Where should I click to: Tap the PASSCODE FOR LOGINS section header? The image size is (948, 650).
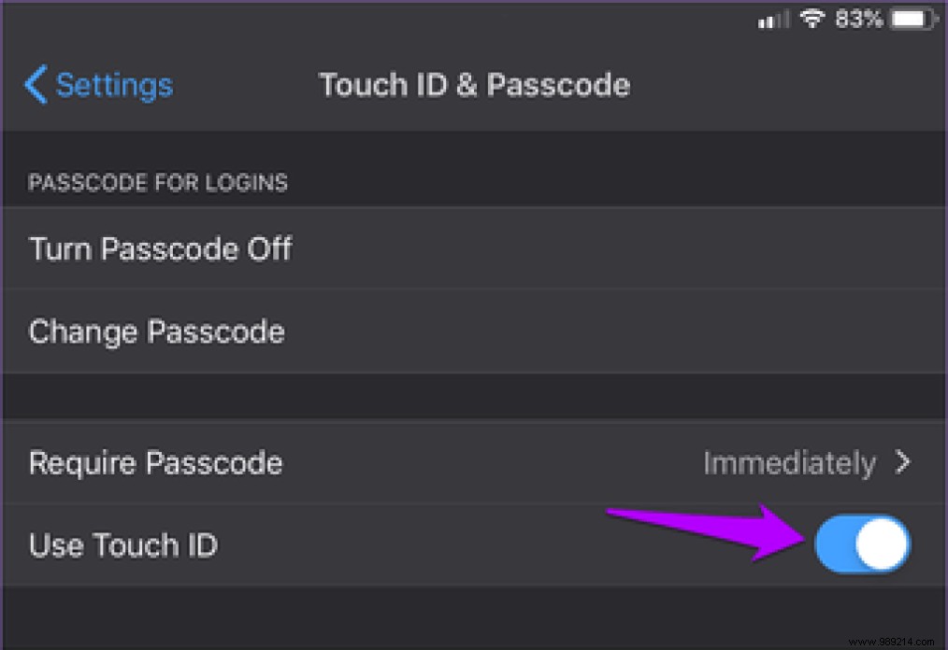[159, 182]
